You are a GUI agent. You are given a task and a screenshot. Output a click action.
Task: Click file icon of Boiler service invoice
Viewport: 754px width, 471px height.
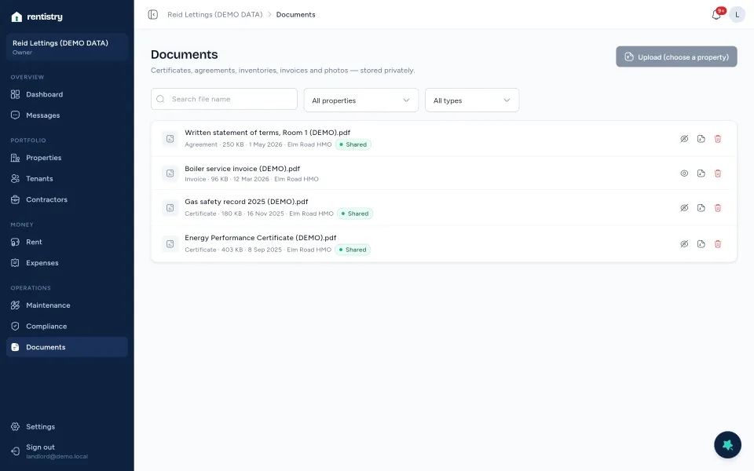click(170, 173)
